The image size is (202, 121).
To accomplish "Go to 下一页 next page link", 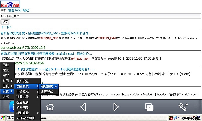I will [6, 27].
